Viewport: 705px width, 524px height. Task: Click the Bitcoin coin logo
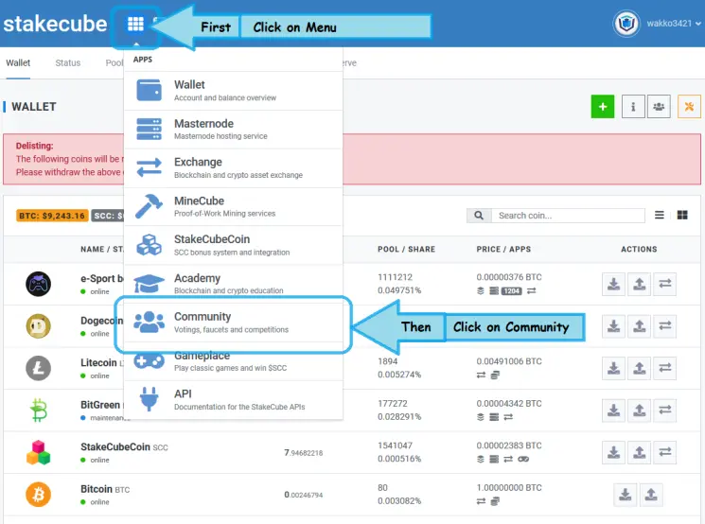(x=38, y=495)
